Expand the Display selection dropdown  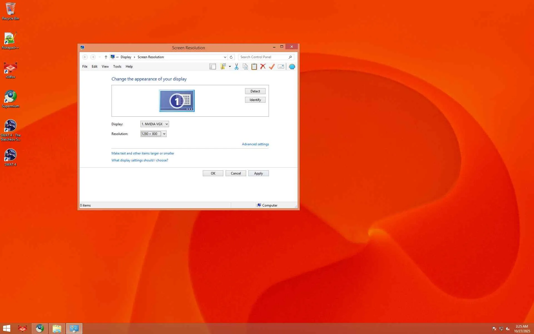[x=155, y=124]
